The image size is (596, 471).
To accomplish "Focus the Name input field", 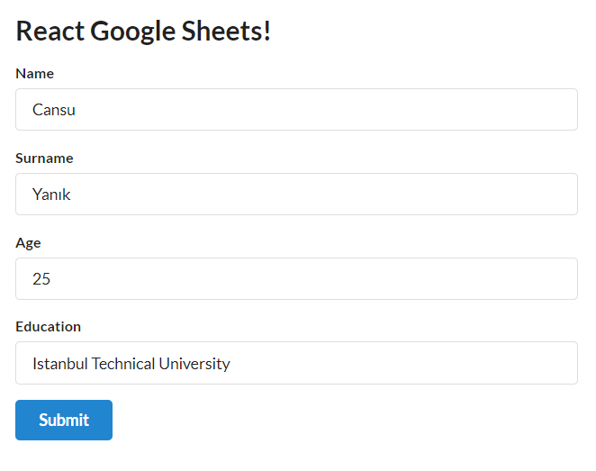I will 296,110.
